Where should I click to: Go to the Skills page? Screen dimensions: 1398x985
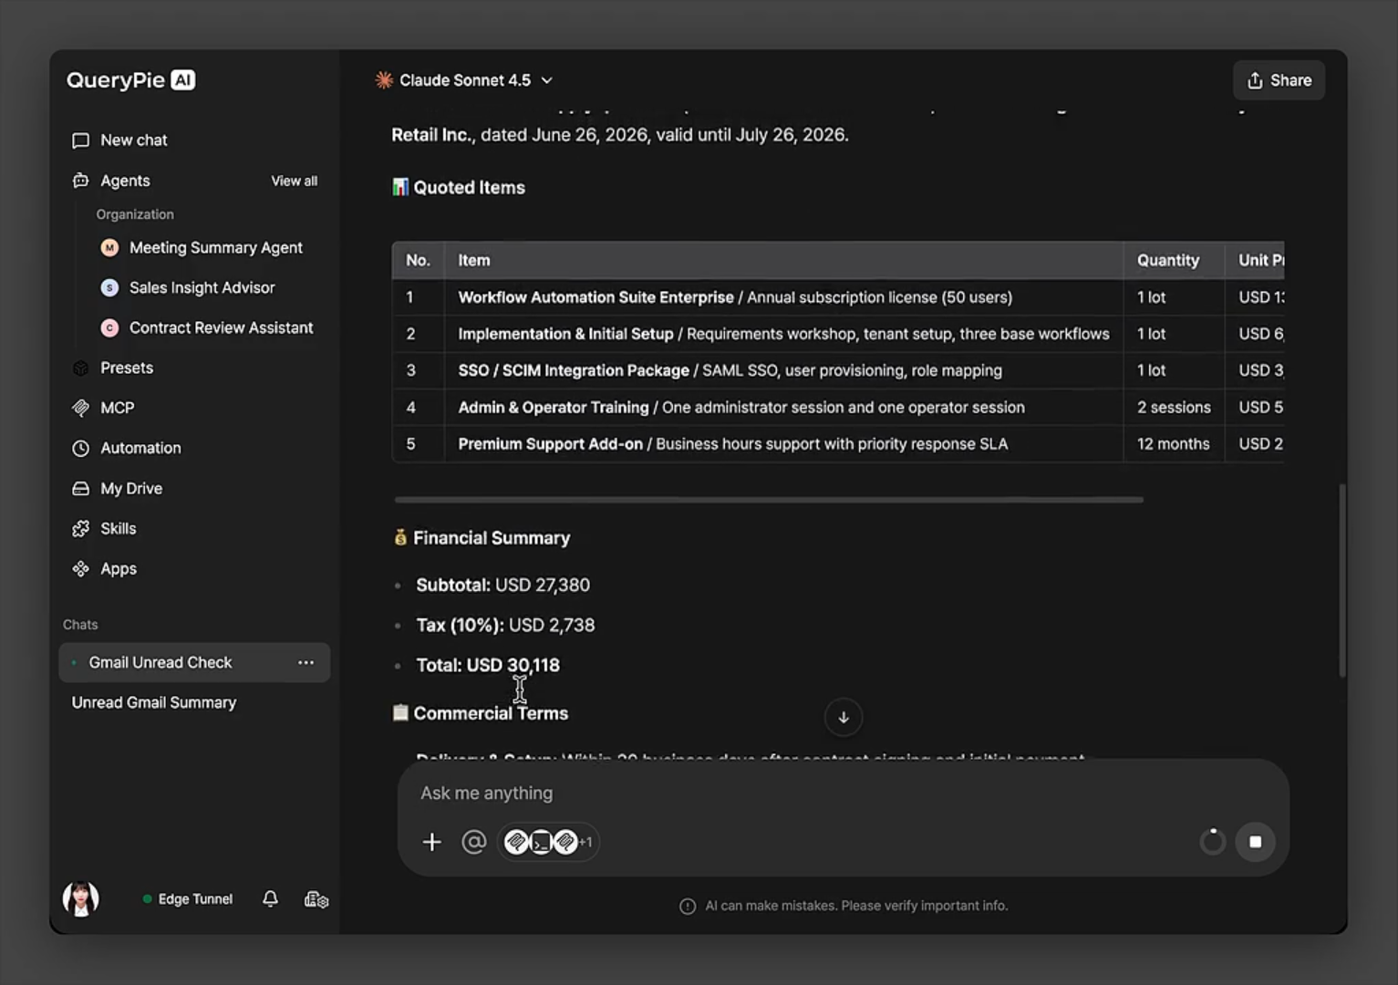pos(104,528)
